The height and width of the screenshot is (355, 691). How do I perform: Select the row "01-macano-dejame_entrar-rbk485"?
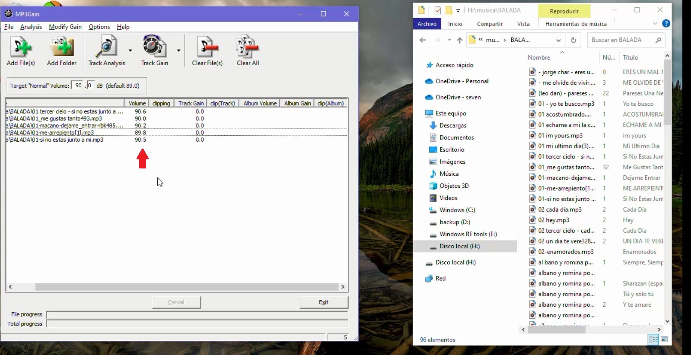click(176, 126)
